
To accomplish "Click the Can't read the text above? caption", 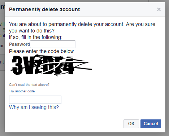I will [x=29, y=85].
